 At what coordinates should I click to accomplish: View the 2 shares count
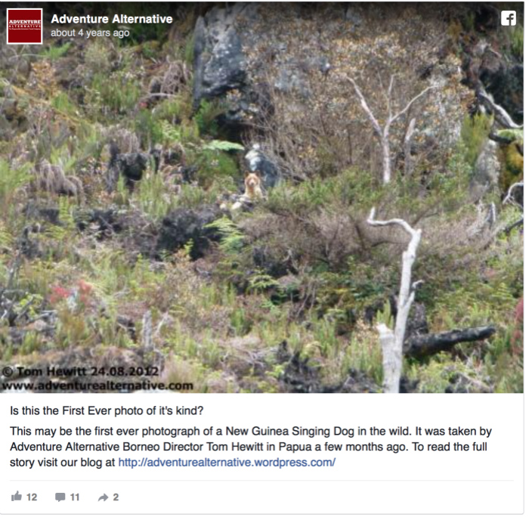coord(116,497)
